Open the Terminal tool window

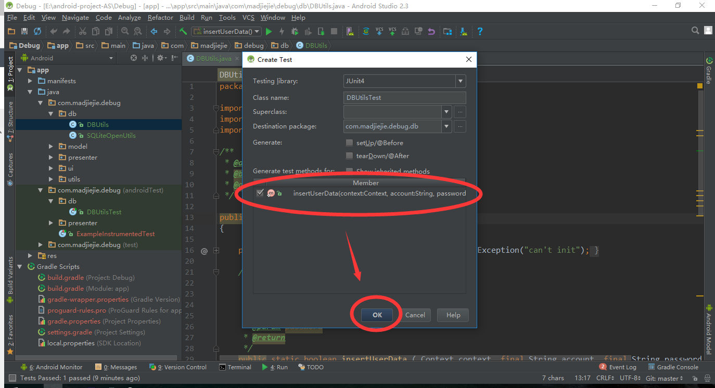235,367
